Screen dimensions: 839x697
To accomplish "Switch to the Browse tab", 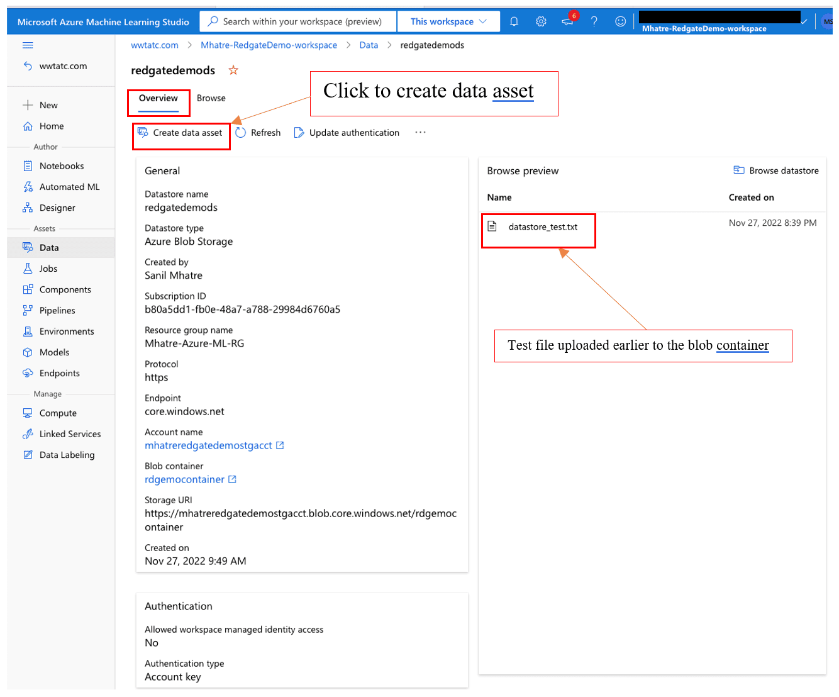I will click(211, 98).
